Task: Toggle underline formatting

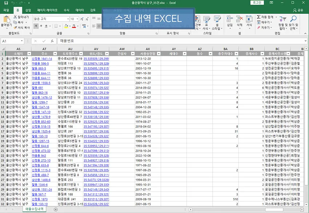Action: click(x=46, y=26)
